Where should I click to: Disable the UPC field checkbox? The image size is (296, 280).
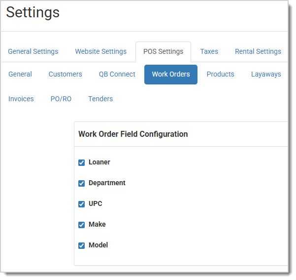click(81, 204)
